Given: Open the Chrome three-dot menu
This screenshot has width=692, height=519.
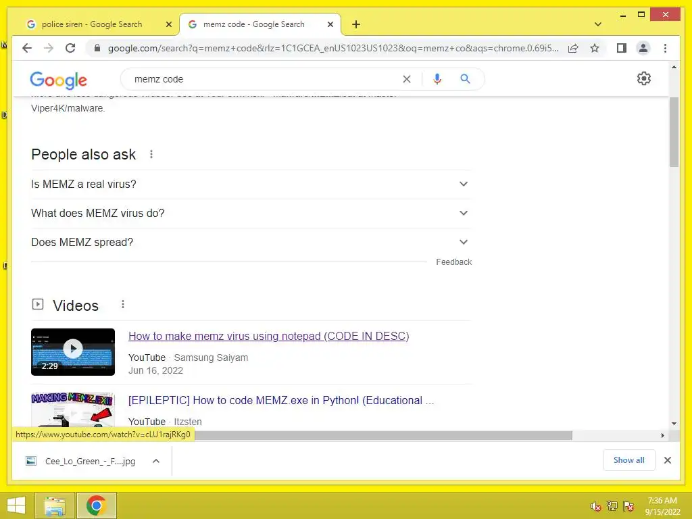Looking at the screenshot, I should point(665,48).
